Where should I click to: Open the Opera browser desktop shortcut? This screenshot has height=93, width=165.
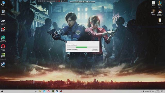pos(3,48)
